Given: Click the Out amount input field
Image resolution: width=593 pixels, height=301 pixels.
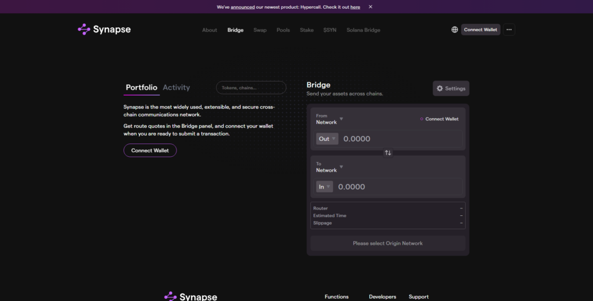Looking at the screenshot, I should click(x=401, y=139).
